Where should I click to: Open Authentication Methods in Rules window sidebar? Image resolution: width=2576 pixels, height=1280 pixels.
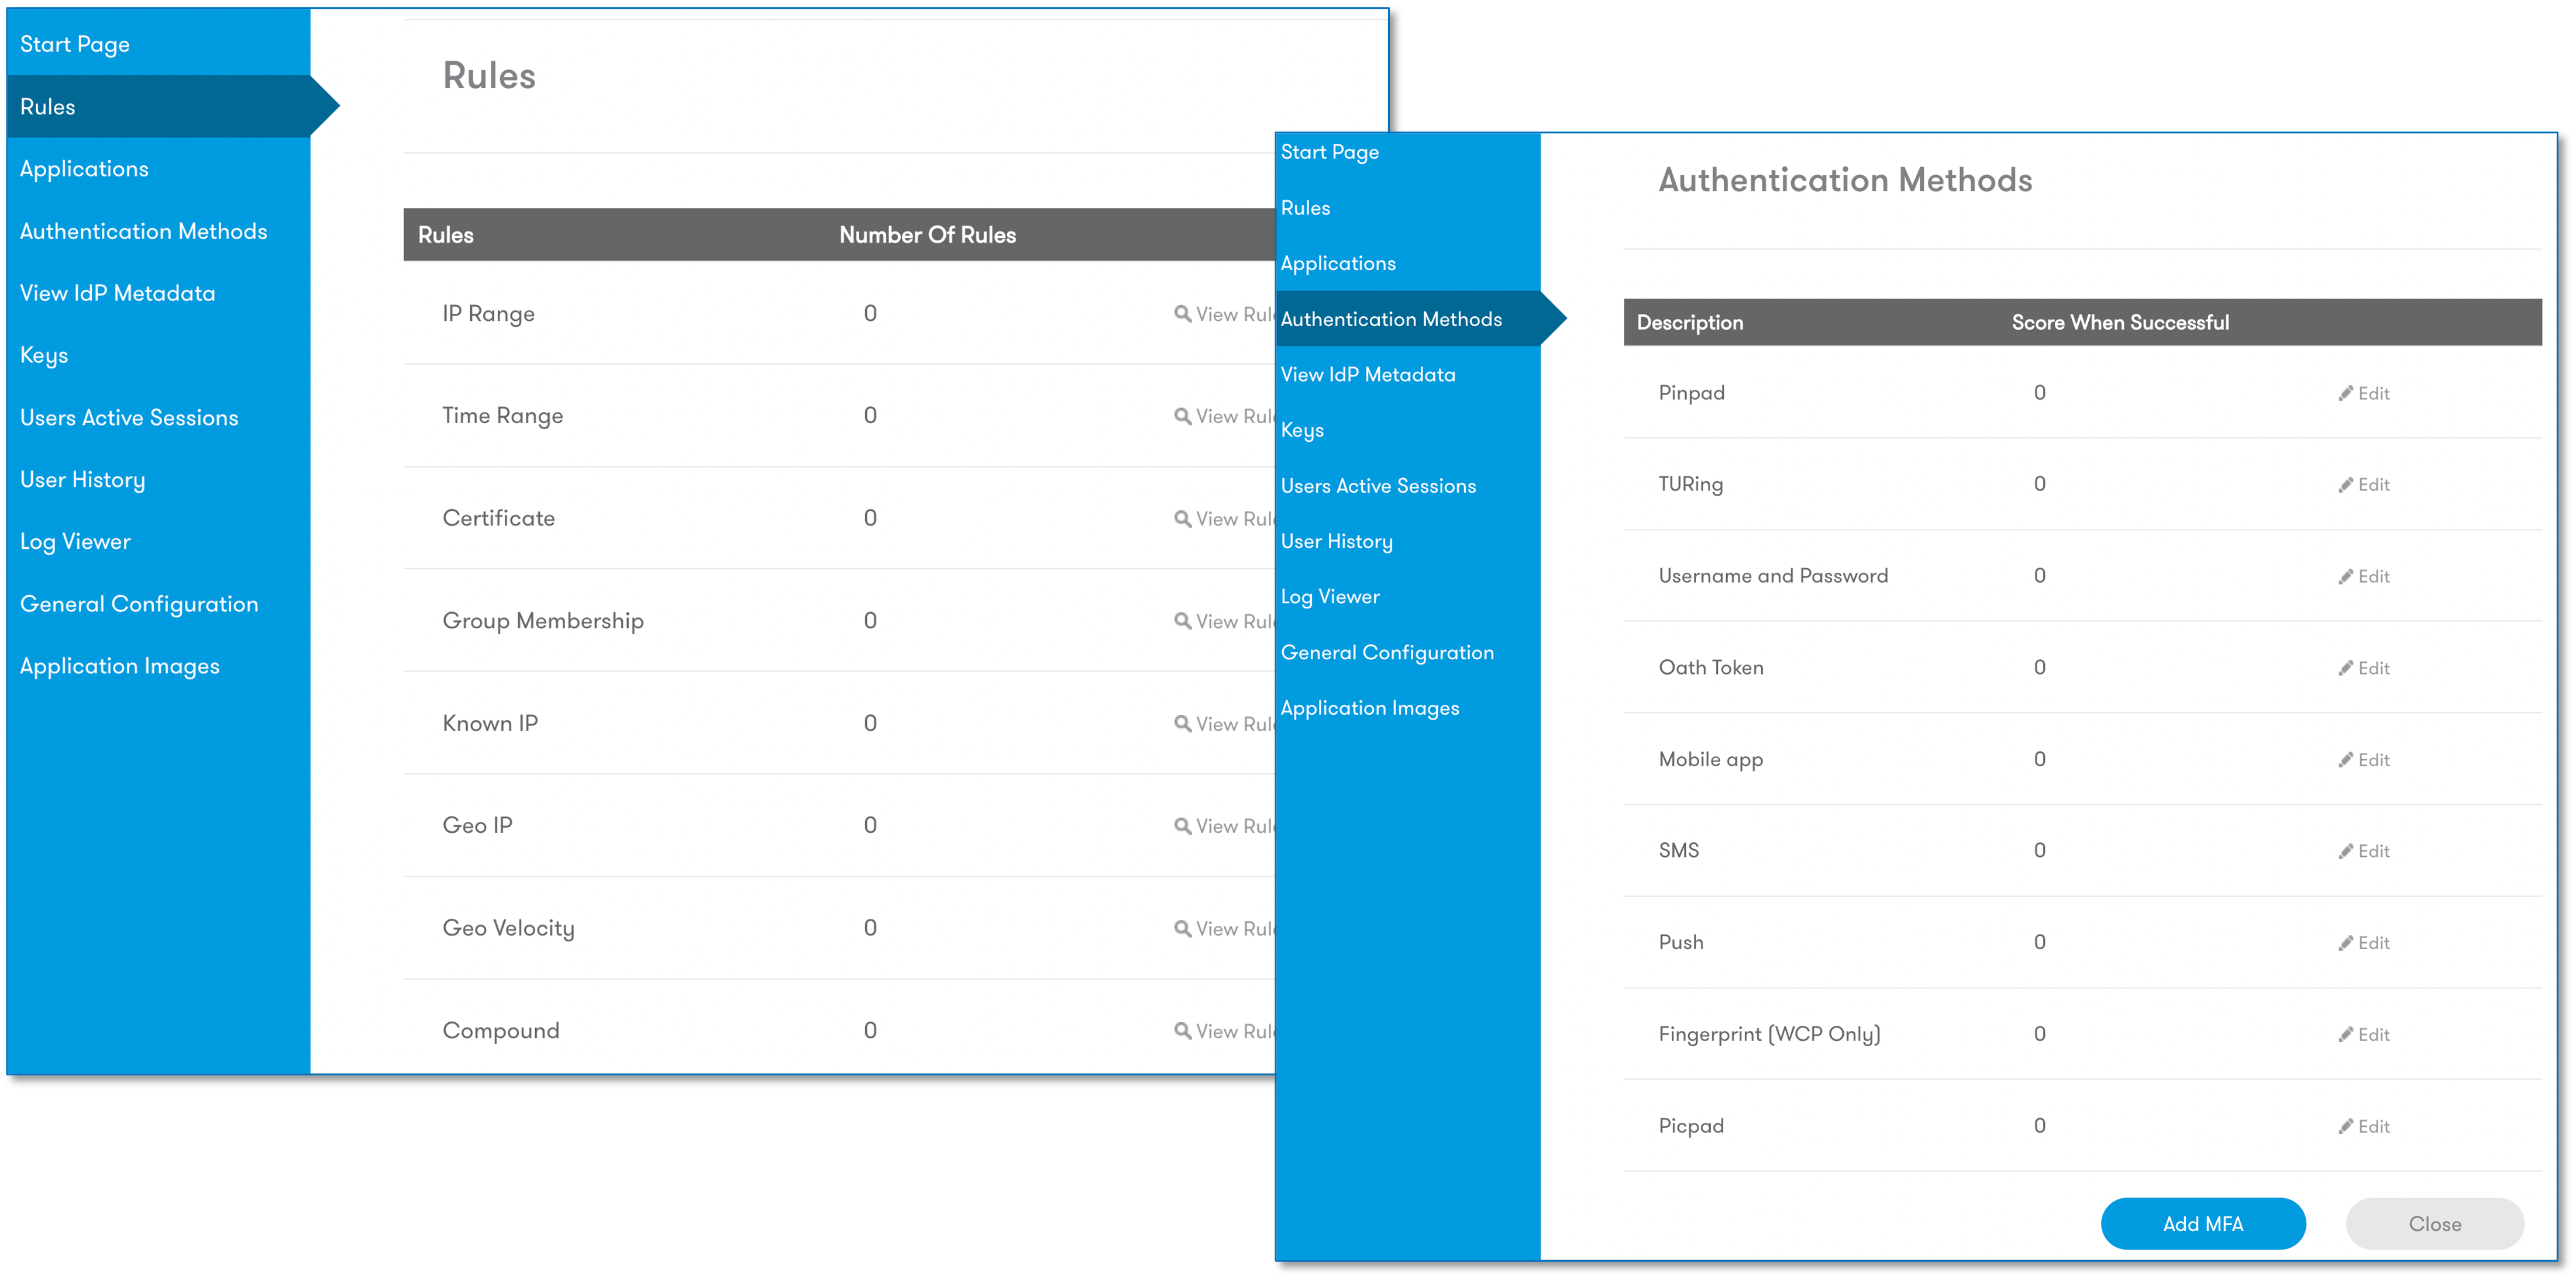pos(143,231)
